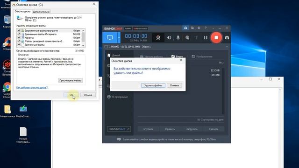Open Driver Booster desktop icon
This screenshot has width=299, height=168.
(7, 68)
